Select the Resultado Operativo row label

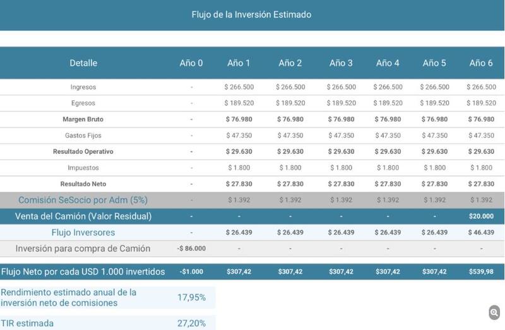coord(83,152)
